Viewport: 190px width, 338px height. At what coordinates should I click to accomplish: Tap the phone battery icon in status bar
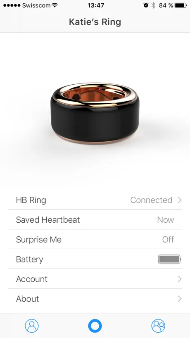(181, 5)
